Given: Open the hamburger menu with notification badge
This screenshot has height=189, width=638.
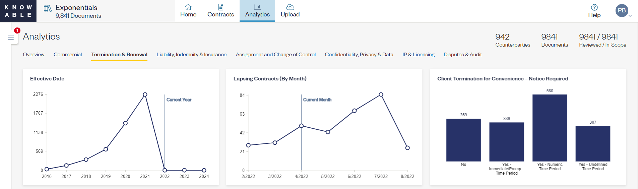Looking at the screenshot, I should (11, 37).
